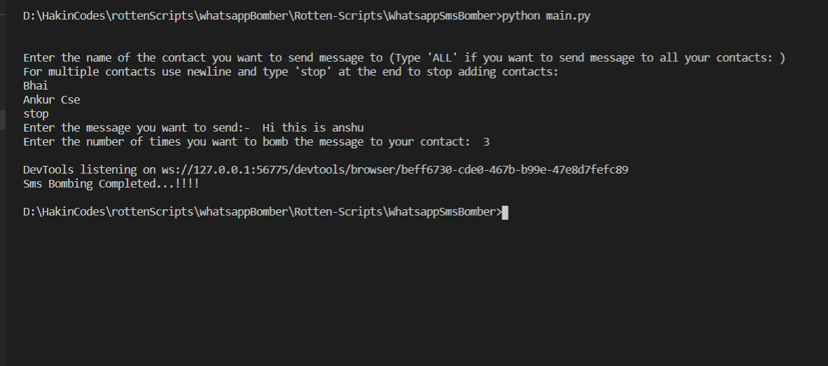
Task: Click the DevTools ws://127.0.0.1 websocket URL
Action: (394, 170)
